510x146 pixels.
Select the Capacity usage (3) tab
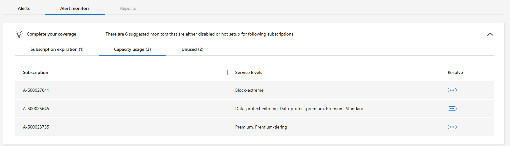coord(132,49)
